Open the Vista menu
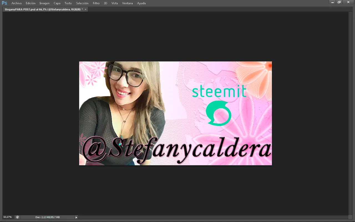This screenshot has width=355, height=222. click(115, 3)
